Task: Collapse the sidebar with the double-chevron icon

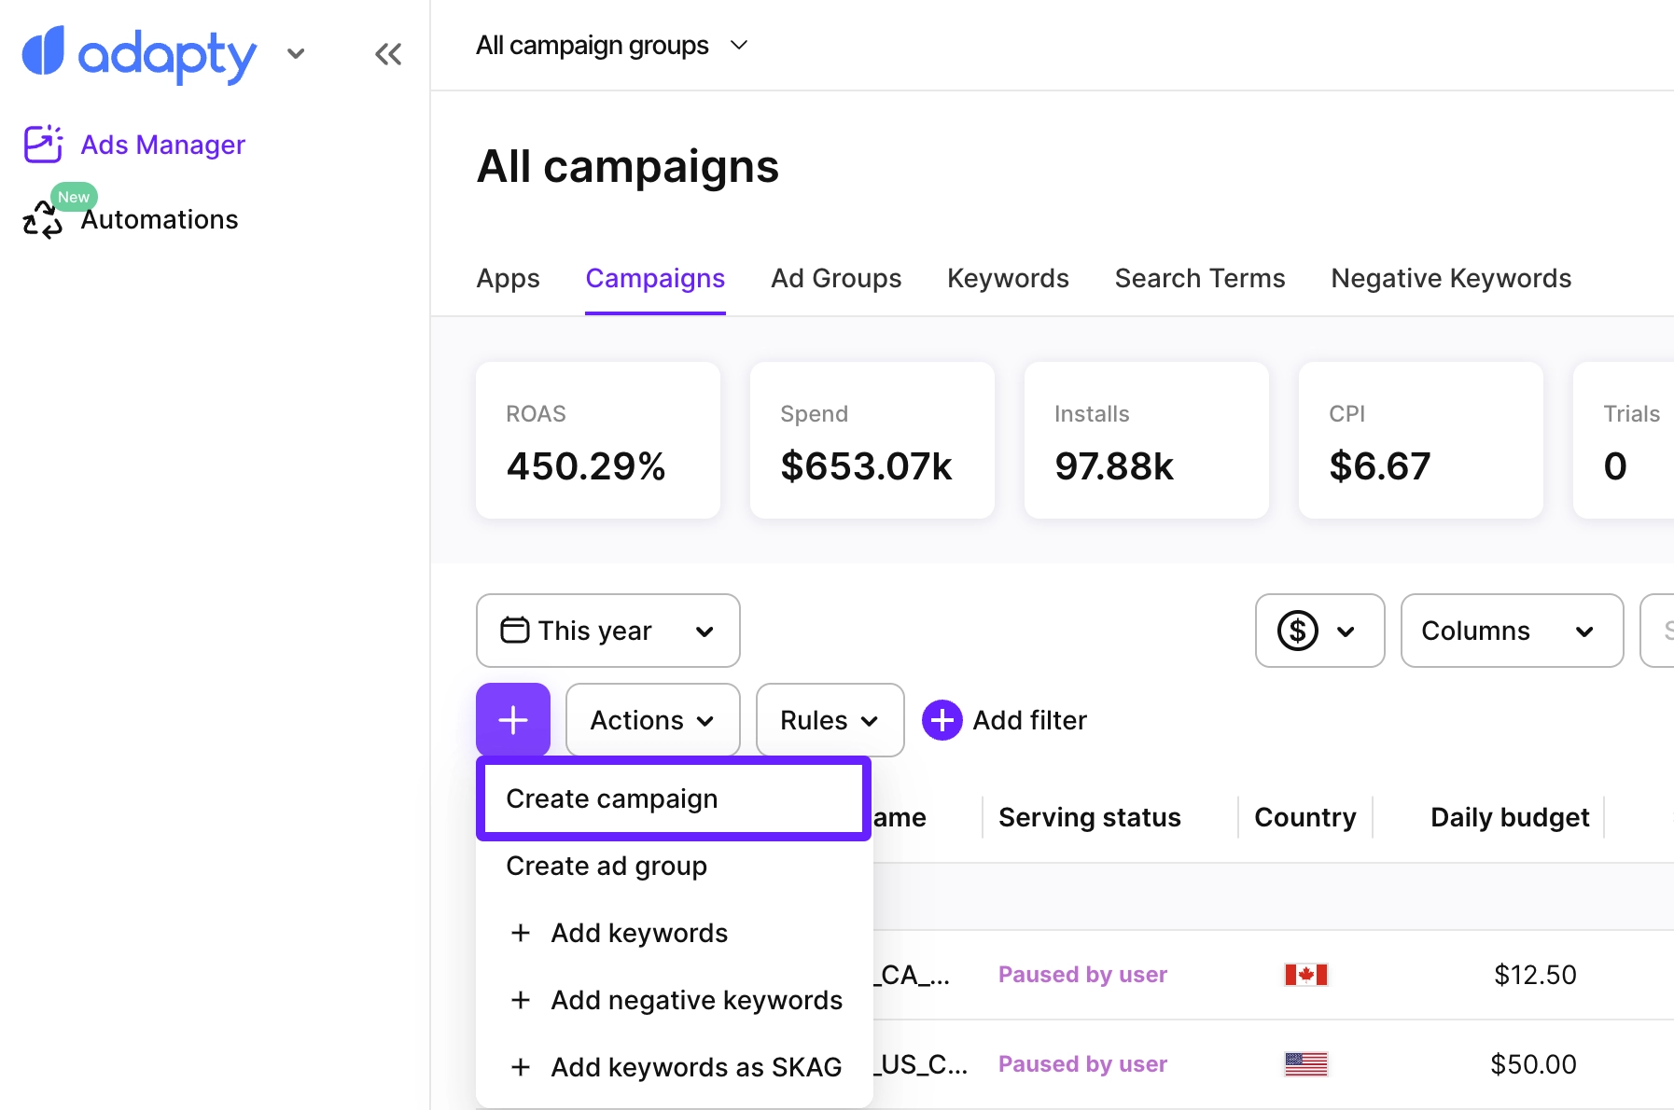Action: [x=388, y=53]
